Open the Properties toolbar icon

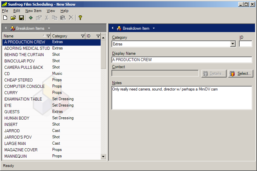pyautogui.click(x=39, y=18)
